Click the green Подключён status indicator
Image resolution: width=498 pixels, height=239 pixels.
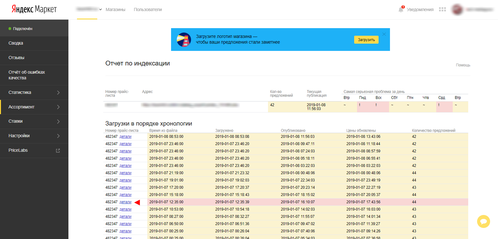click(10, 29)
